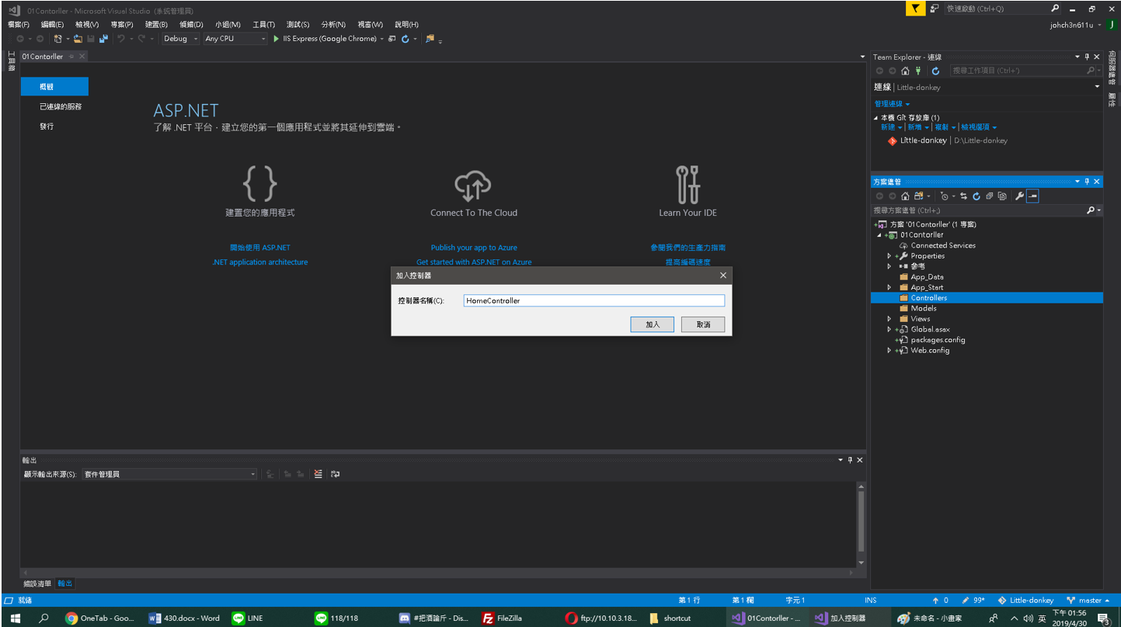This screenshot has width=1121, height=627.
Task: Click the Save icon in toolbar
Action: pyautogui.click(x=91, y=39)
